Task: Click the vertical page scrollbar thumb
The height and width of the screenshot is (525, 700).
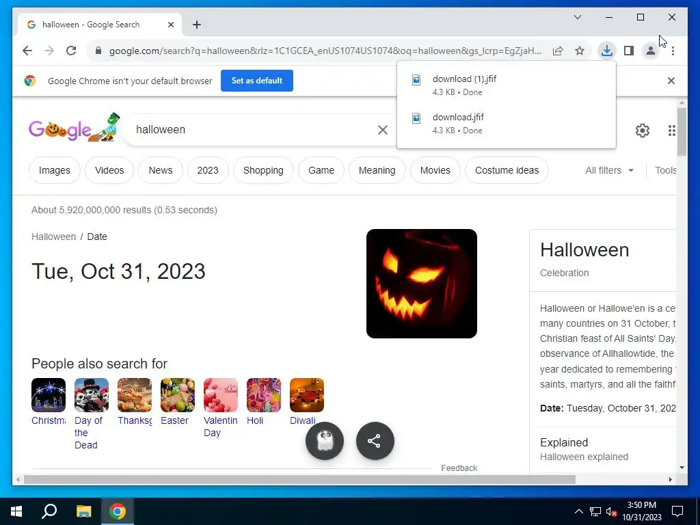Action: [682, 132]
